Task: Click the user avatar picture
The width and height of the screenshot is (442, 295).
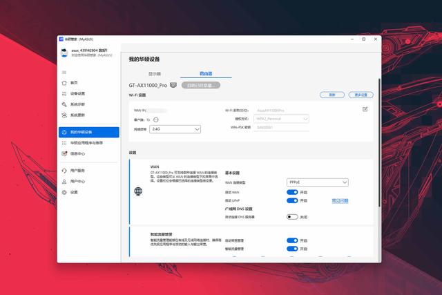Action: tap(64, 53)
